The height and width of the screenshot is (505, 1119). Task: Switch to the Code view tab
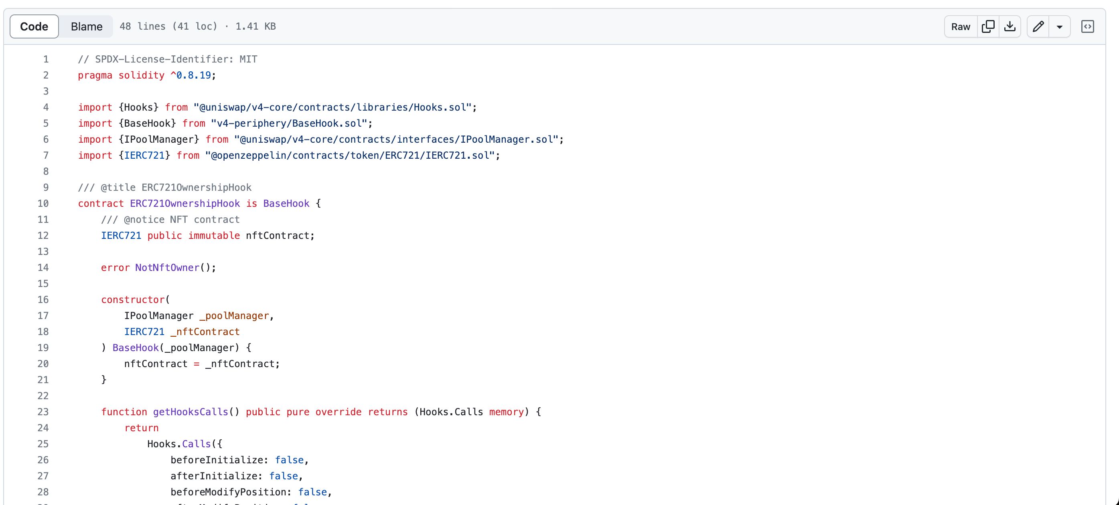(x=34, y=26)
